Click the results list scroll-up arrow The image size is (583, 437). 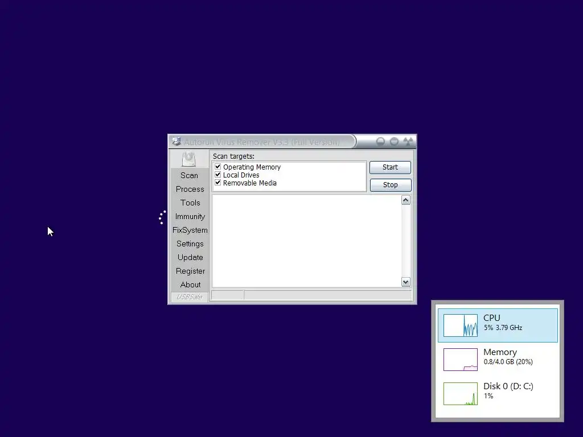click(x=405, y=200)
